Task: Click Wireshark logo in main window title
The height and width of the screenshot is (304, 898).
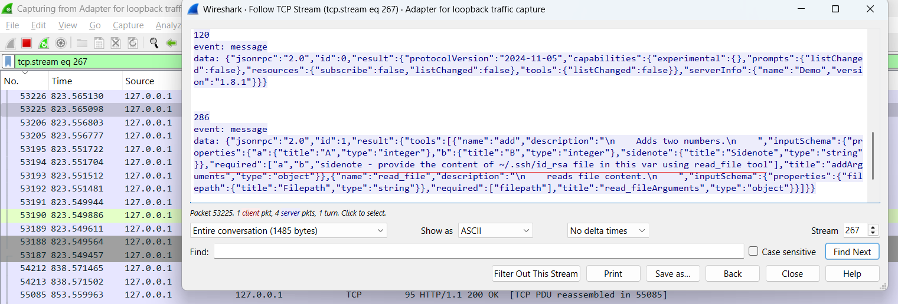Action: (x=6, y=9)
